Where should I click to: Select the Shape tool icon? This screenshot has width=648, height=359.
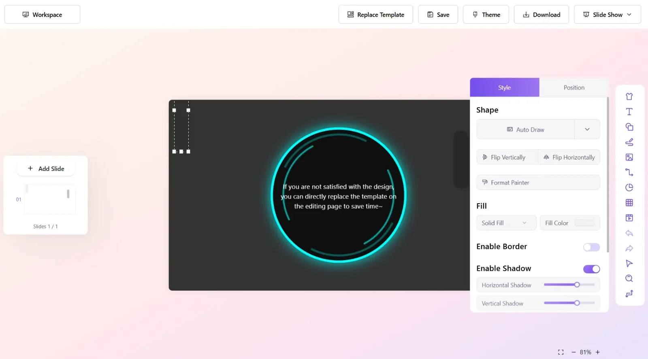tap(629, 127)
